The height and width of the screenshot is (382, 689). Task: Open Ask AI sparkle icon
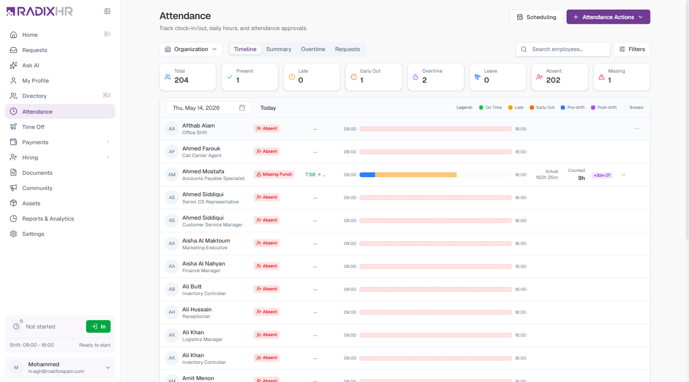(x=13, y=65)
